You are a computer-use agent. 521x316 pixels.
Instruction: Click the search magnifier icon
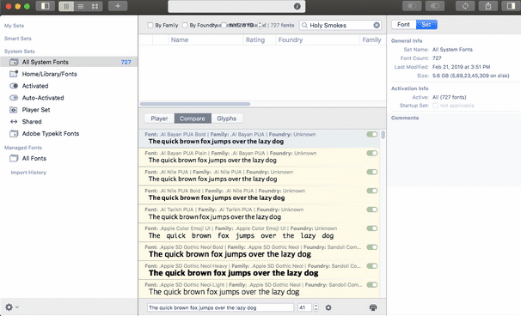(304, 25)
